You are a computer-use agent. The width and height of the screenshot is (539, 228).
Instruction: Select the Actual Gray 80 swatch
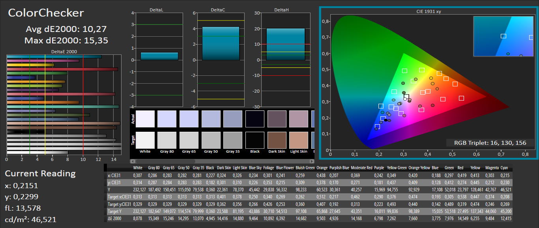[167, 118]
